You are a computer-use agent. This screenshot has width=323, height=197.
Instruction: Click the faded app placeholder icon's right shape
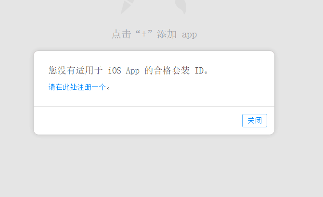tap(181, 7)
